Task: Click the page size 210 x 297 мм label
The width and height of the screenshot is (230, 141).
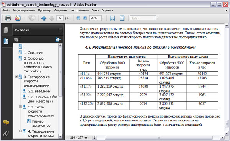Action: (x=78, y=138)
